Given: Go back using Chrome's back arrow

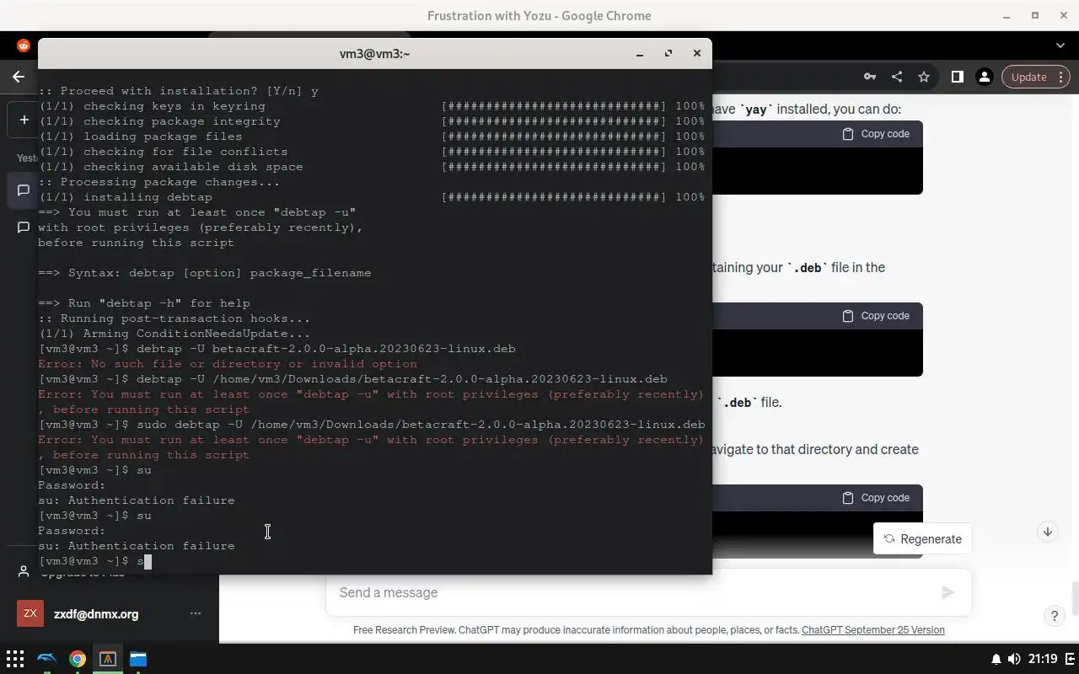Looking at the screenshot, I should 19,77.
